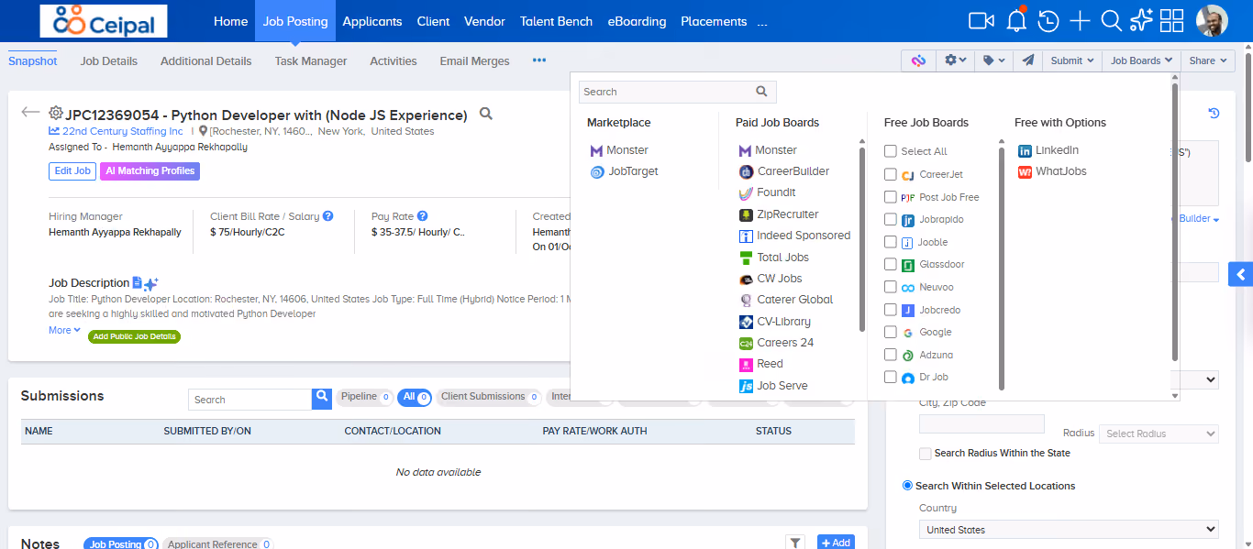Click the magnifier next to job title
Image resolution: width=1253 pixels, height=549 pixels.
click(x=486, y=114)
